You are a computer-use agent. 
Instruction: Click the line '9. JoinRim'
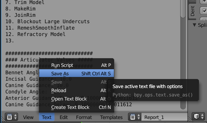(x=20, y=15)
